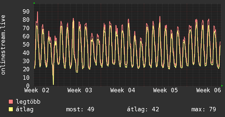Click the highest pink peak near 90

(38, 12)
